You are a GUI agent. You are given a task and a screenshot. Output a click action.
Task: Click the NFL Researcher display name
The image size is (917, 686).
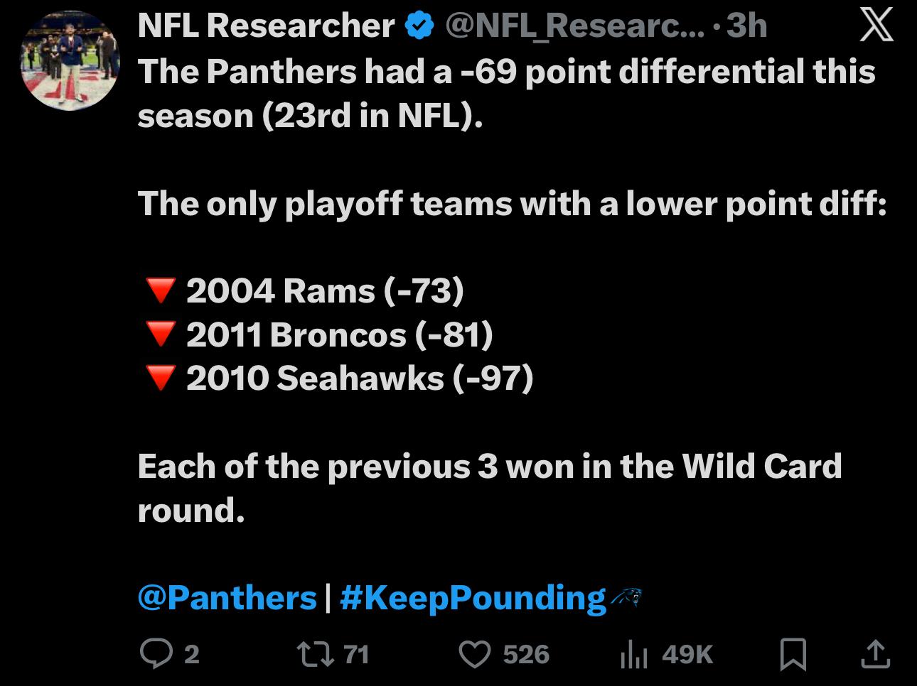tap(266, 26)
